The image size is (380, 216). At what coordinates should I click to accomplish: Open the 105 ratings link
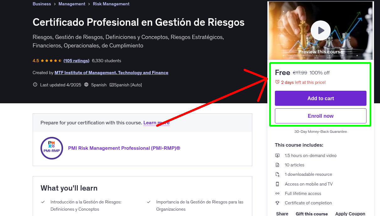[x=76, y=61]
